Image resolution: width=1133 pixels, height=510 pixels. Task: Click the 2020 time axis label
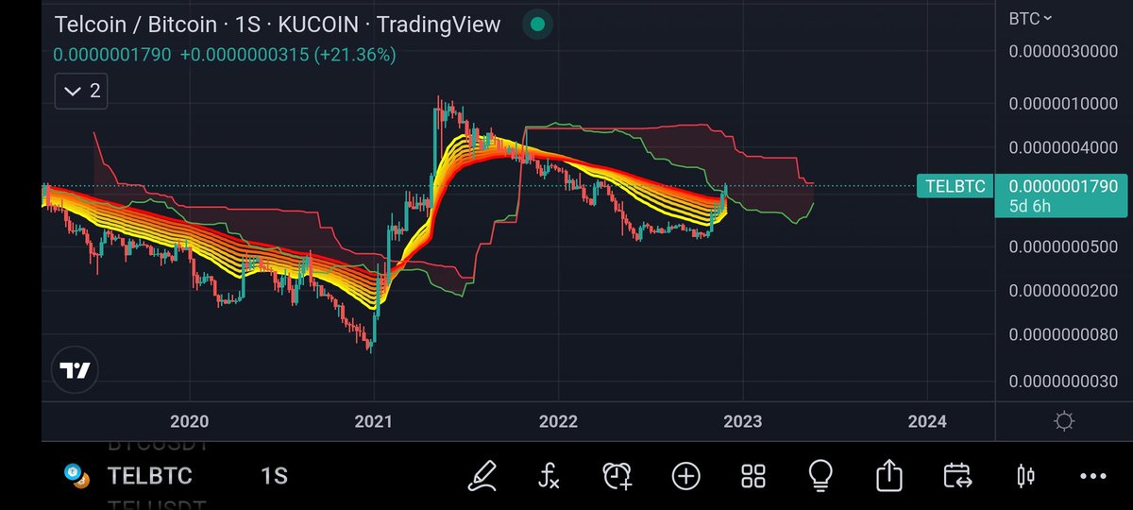pos(189,421)
